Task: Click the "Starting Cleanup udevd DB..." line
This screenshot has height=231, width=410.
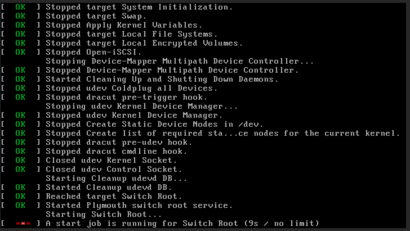Action: 116,178
